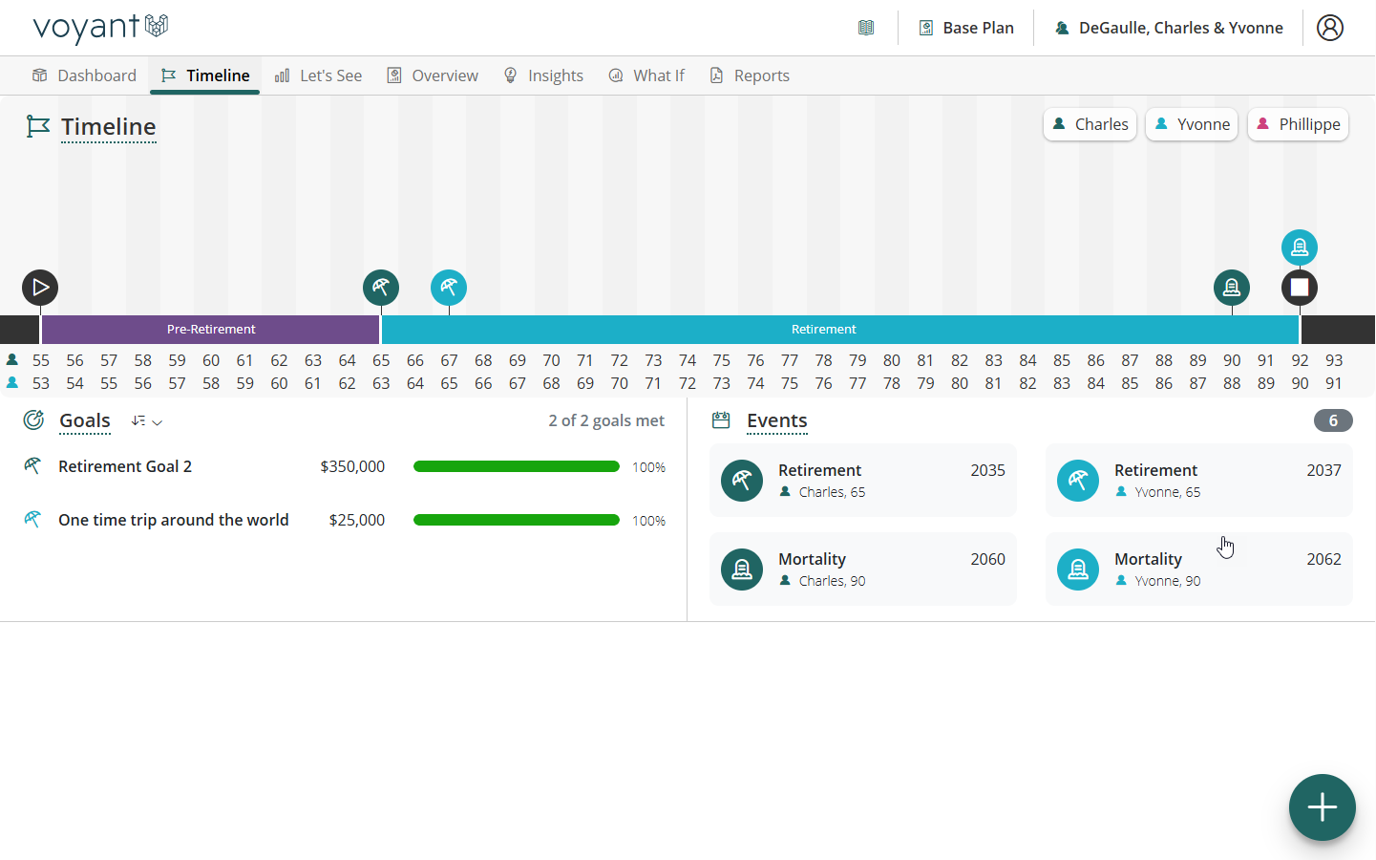
Task: Open Yvonne's Mortality 2062 event card
Action: tap(1198, 569)
